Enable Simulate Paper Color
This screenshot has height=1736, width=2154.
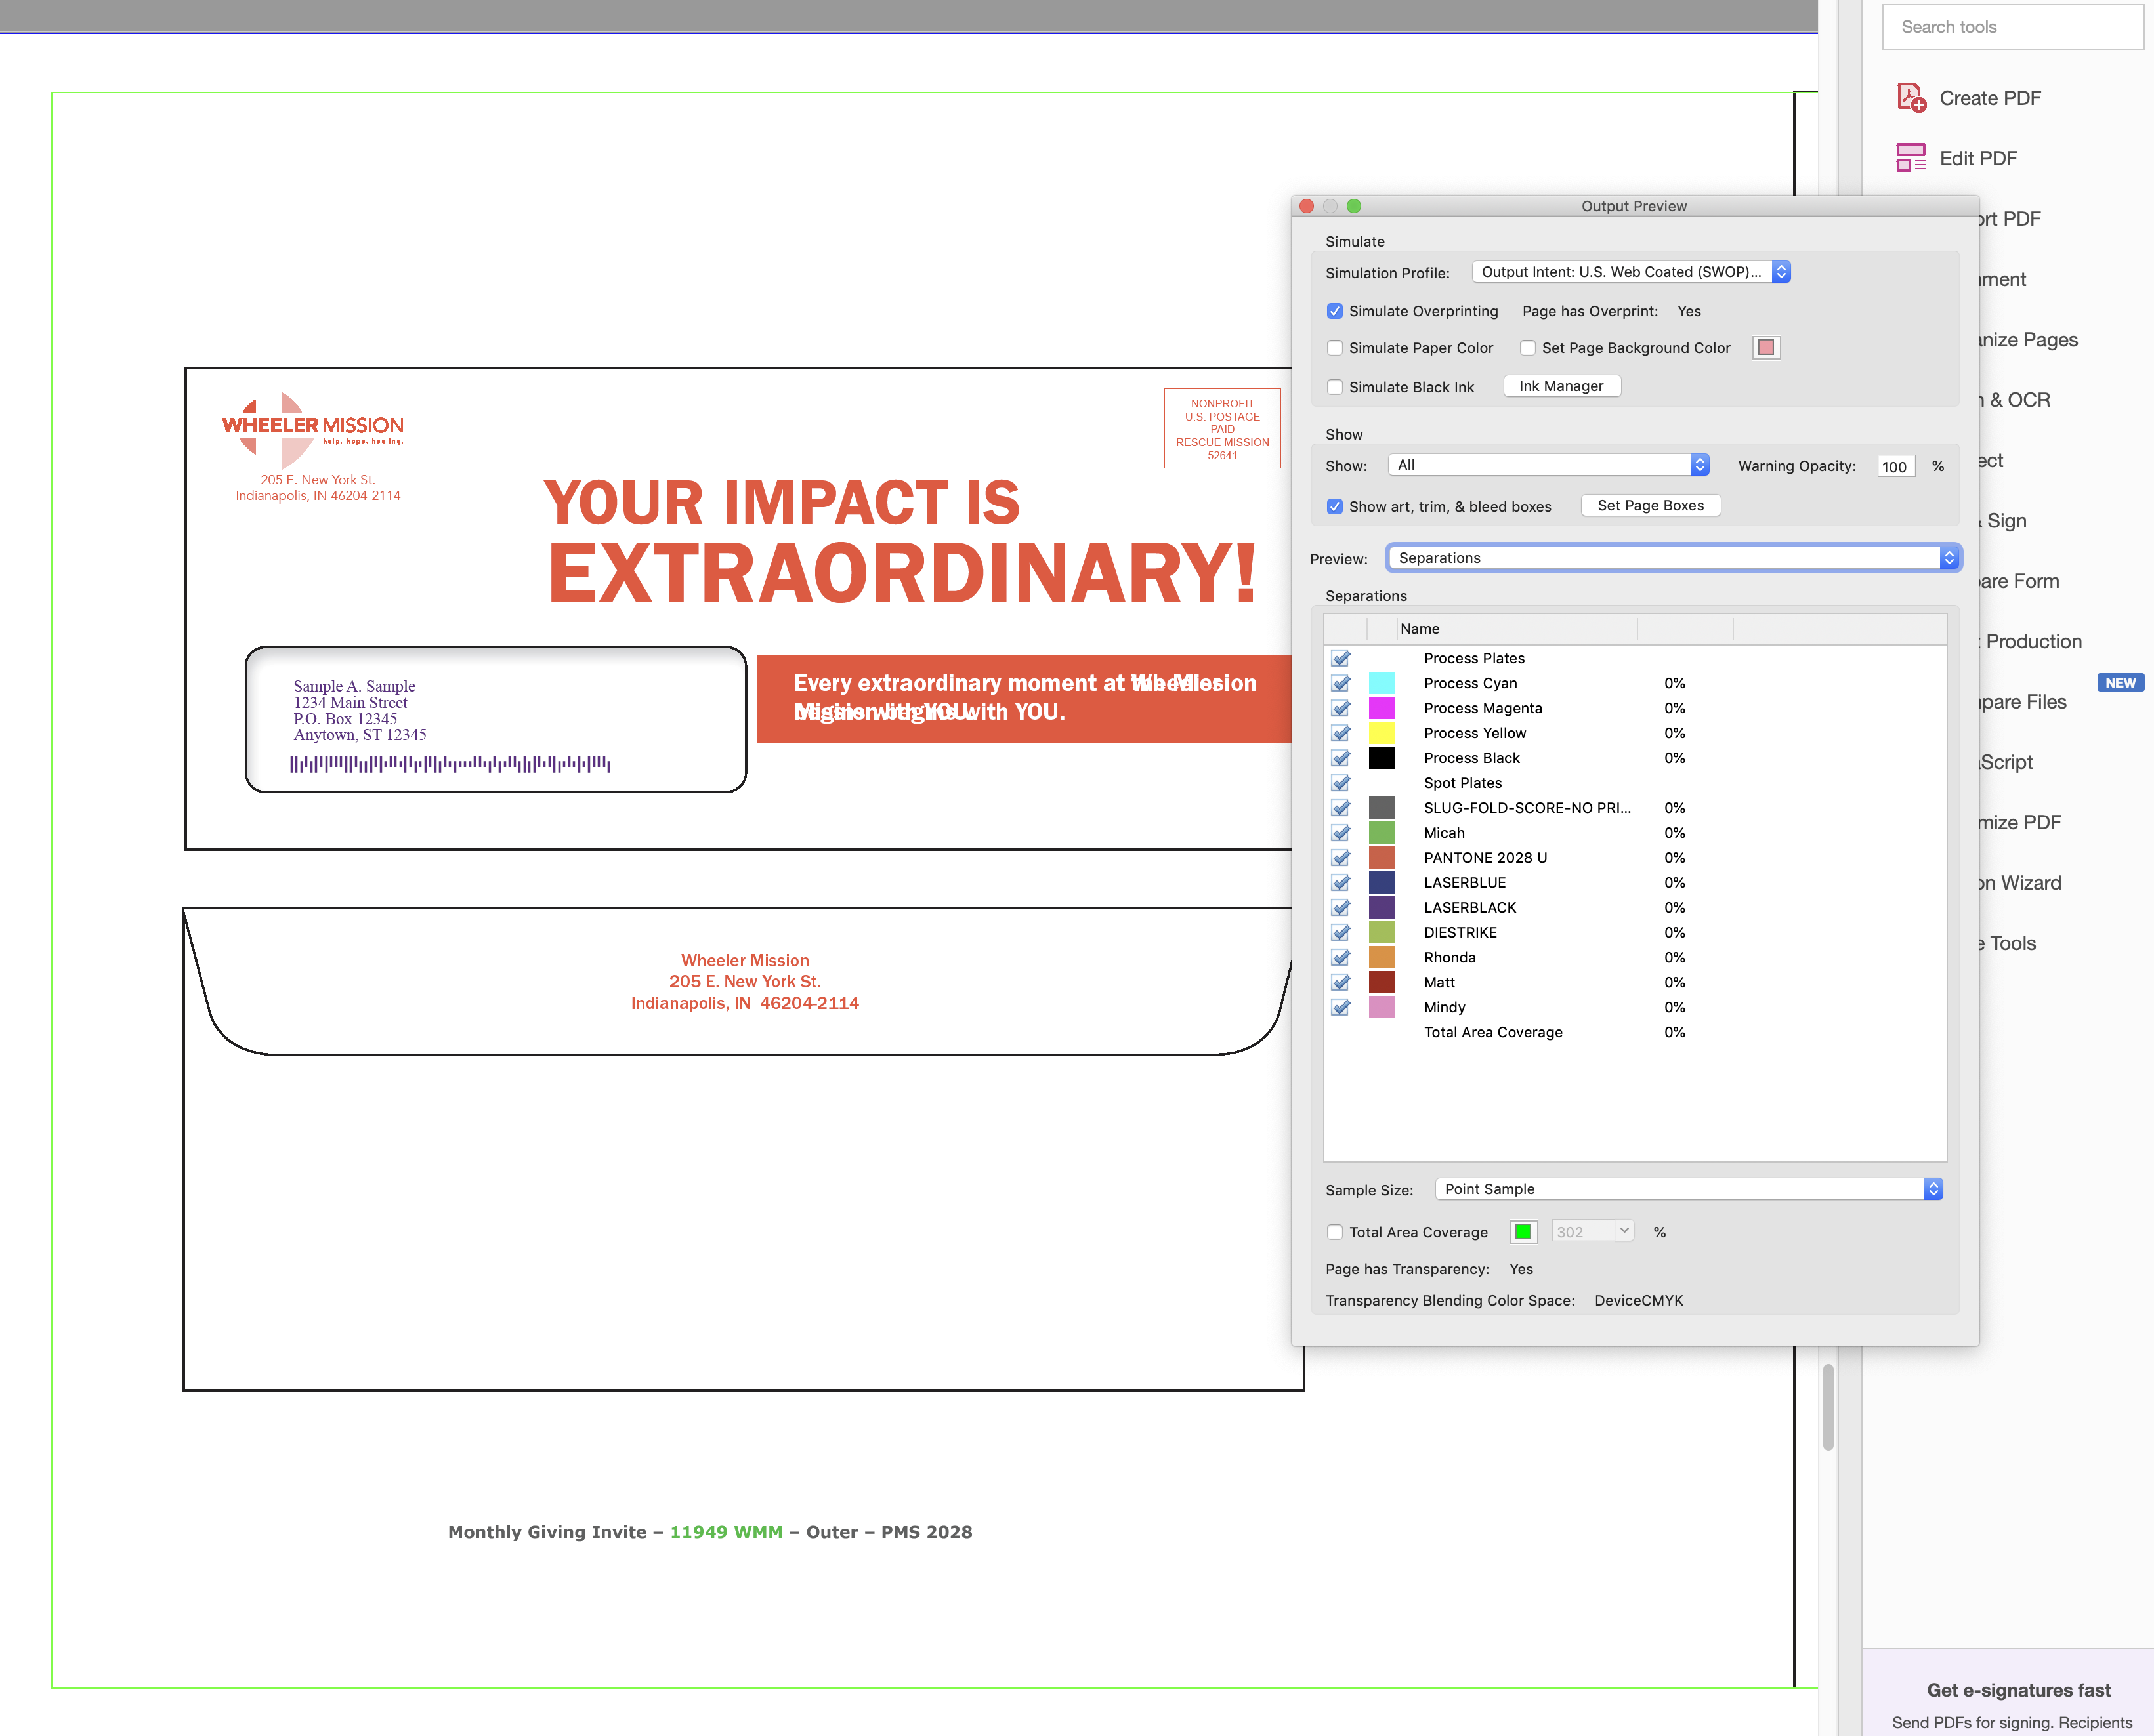tap(1336, 347)
